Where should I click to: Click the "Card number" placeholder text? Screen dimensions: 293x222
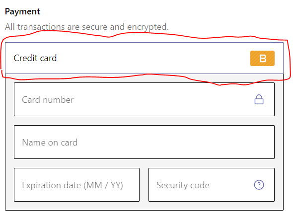(x=48, y=100)
